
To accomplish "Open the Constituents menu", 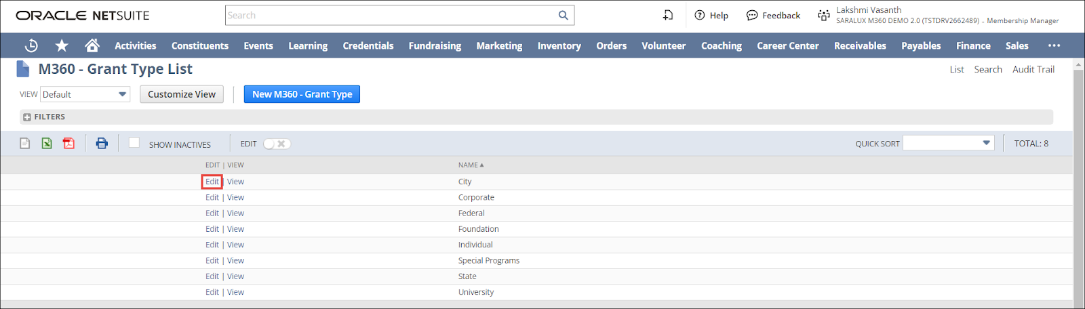I will [x=200, y=45].
